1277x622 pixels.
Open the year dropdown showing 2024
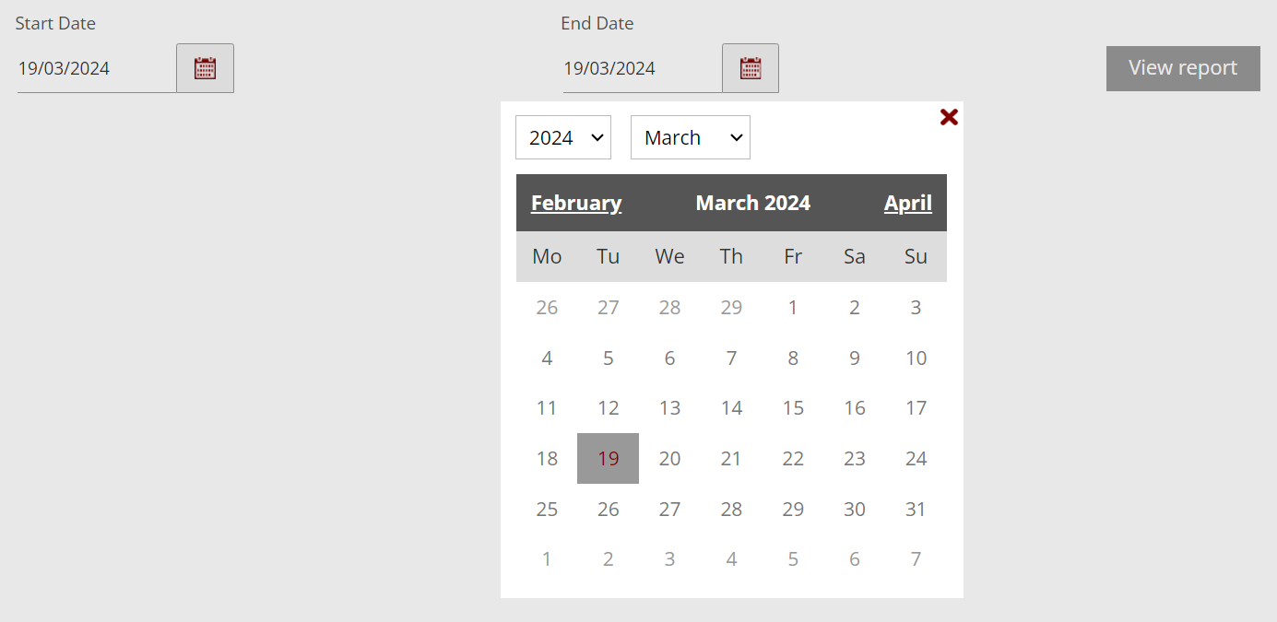563,137
